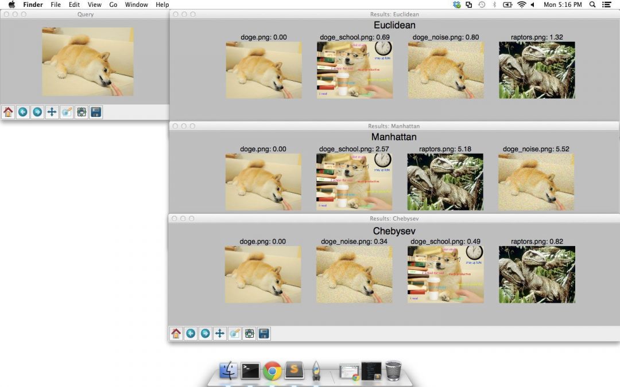Pick the doge_noise.png image under Chebysev
The height and width of the screenshot is (387, 620).
click(x=354, y=275)
